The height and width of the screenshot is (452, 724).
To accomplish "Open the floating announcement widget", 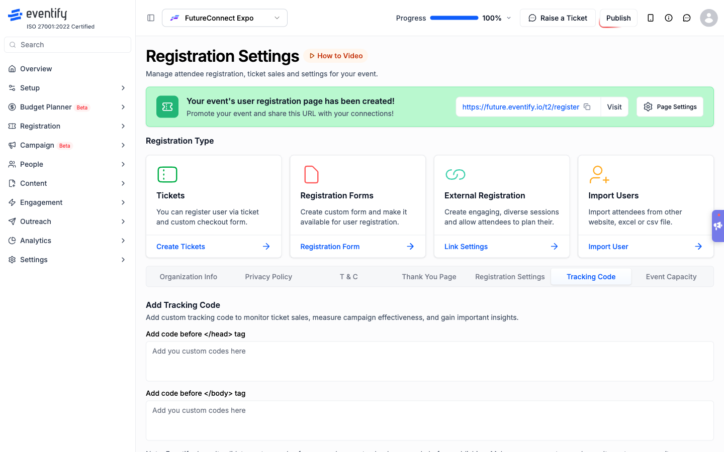I will coord(718,226).
